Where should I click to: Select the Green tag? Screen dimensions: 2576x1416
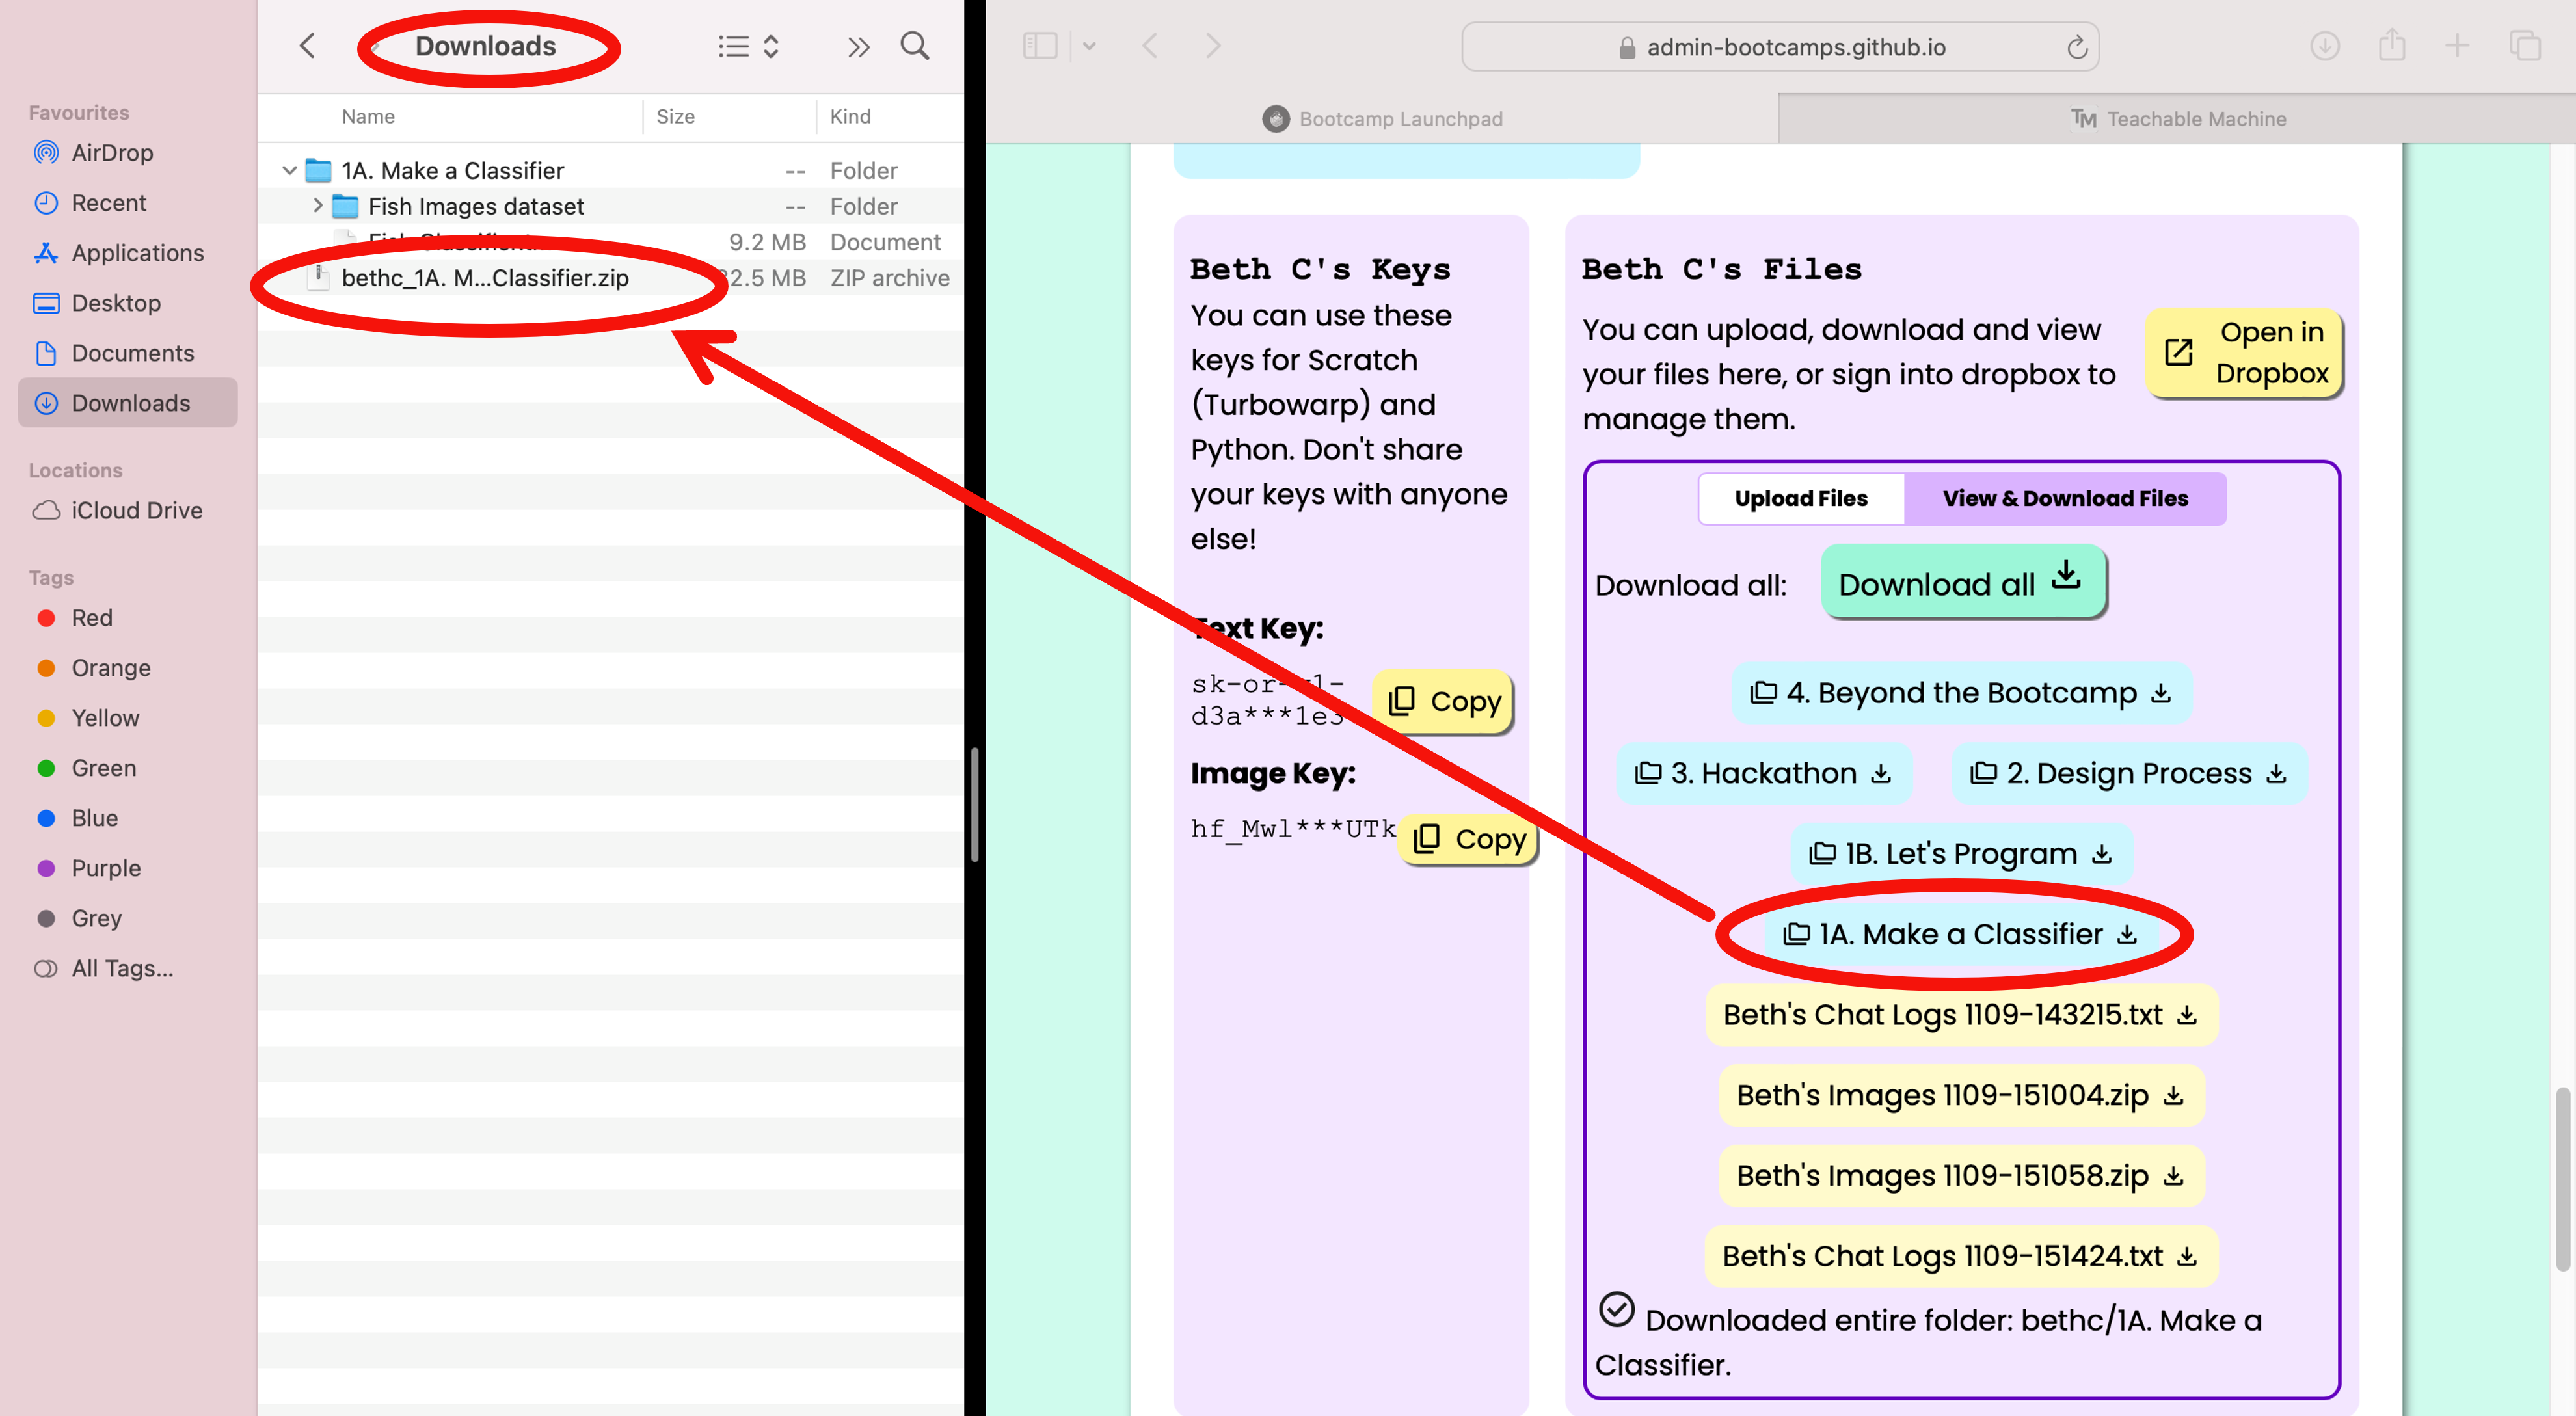[128, 767]
